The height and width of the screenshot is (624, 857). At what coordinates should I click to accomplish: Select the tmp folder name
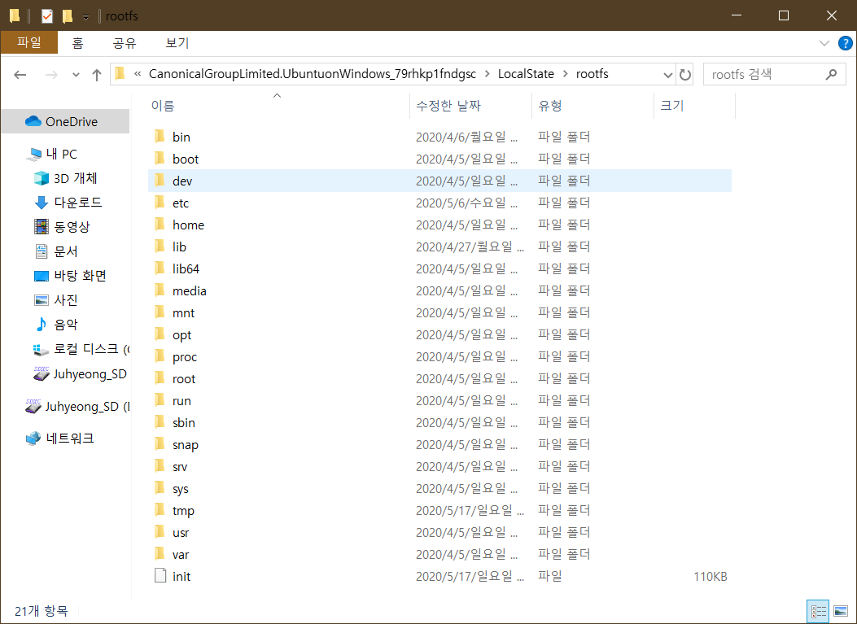(183, 511)
